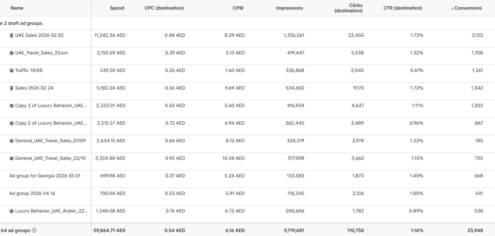Click CTR value 1.80%
Image resolution: width=495 pixels, height=236 pixels.
[x=417, y=193]
